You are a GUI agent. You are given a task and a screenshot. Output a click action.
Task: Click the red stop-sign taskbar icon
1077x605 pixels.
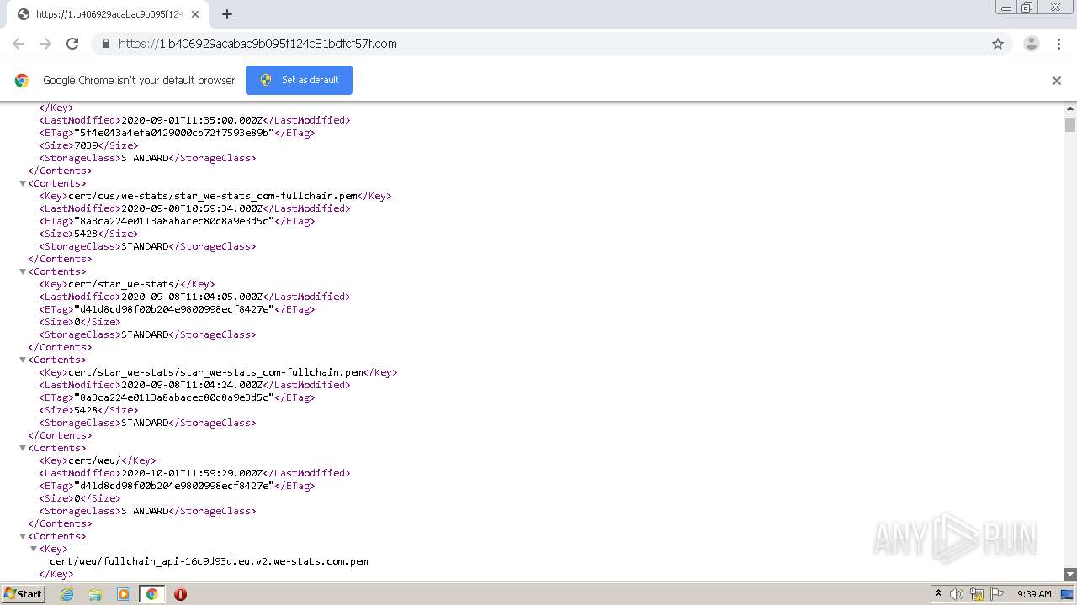(x=180, y=594)
